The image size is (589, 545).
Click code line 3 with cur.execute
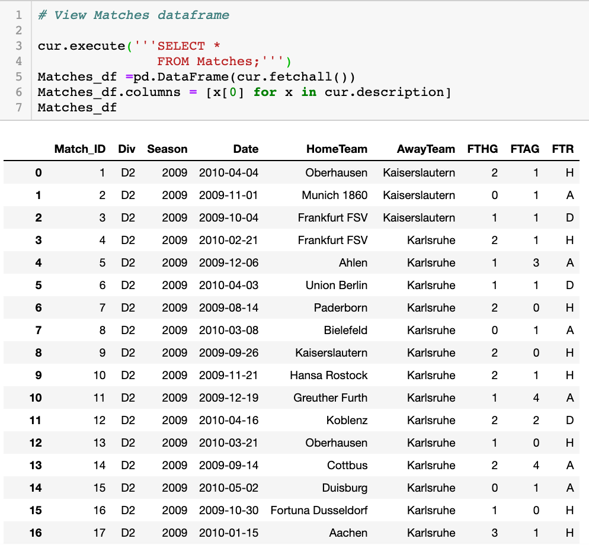pyautogui.click(x=129, y=46)
